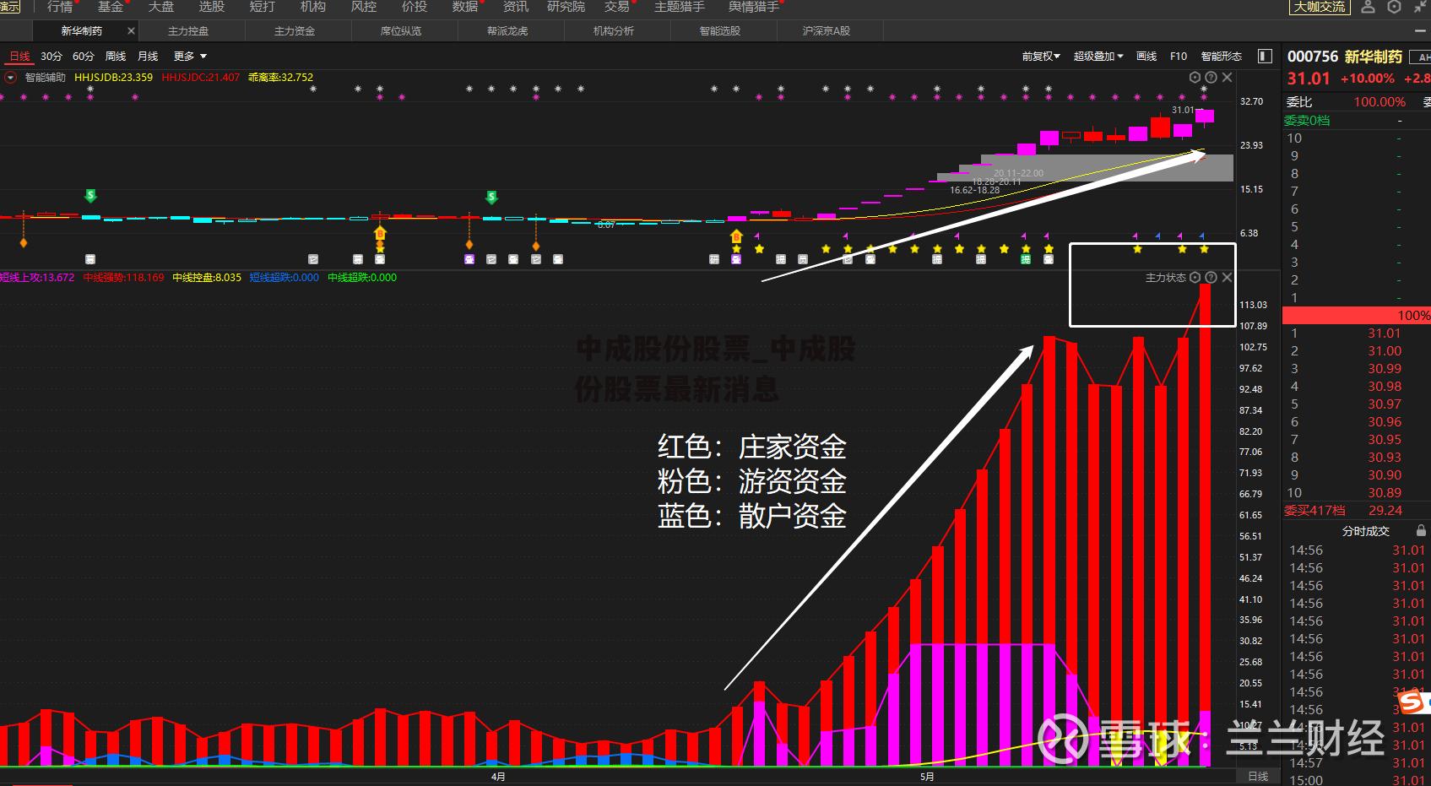1431x786 pixels.
Task: Click the 智能形态 button
Action: pos(1222,56)
